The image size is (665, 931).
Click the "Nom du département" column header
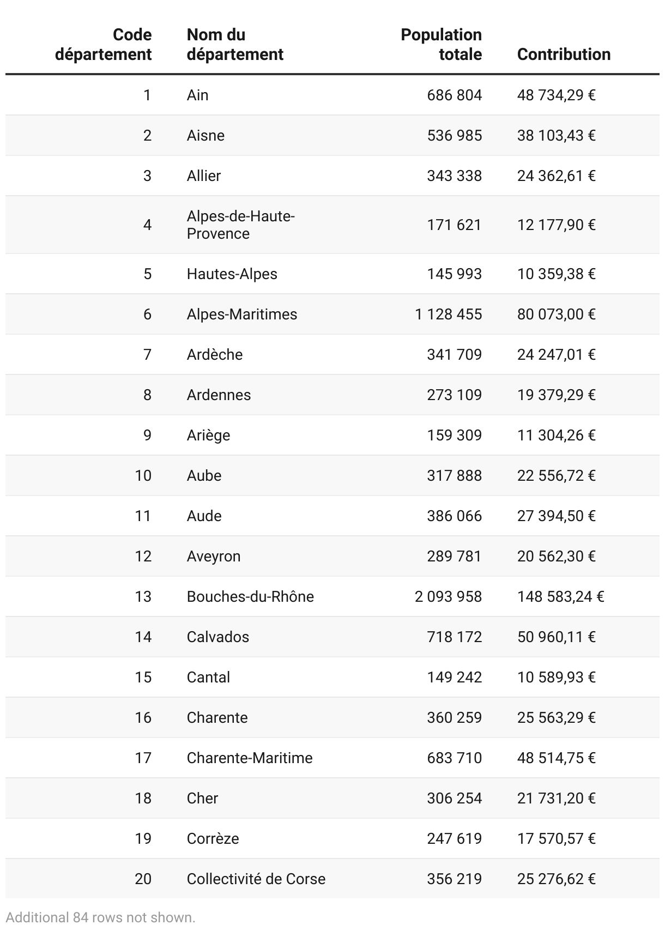(235, 45)
